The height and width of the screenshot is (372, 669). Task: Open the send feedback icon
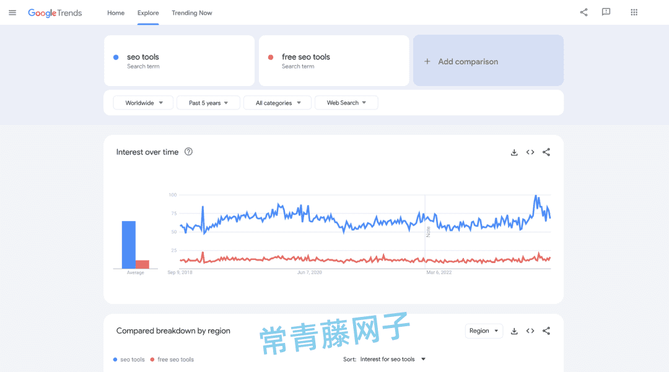606,12
